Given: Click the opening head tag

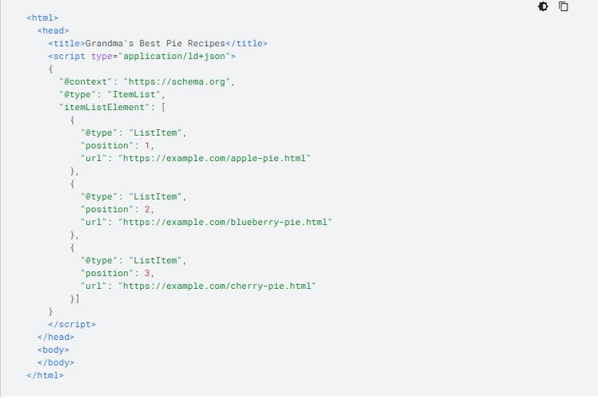Looking at the screenshot, I should [53, 31].
